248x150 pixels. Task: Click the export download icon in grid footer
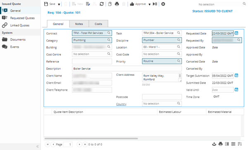click(x=214, y=144)
